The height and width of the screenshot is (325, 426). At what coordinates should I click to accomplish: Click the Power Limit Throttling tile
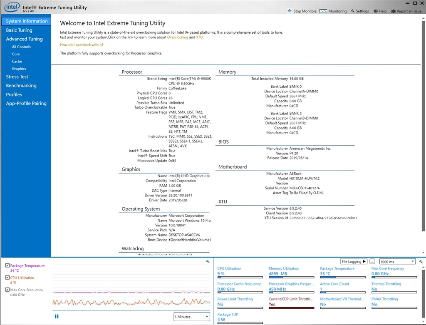(x=240, y=303)
